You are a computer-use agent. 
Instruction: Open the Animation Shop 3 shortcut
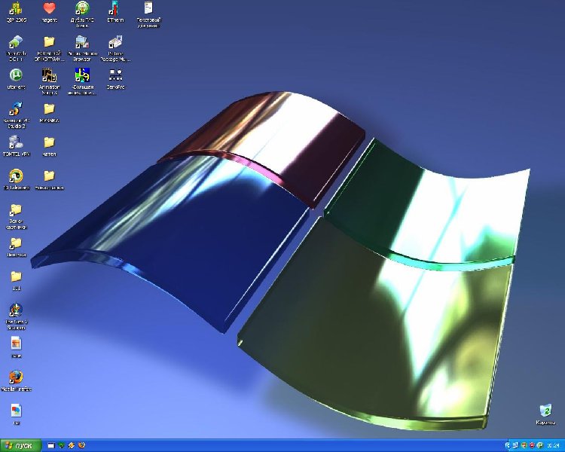click(50, 81)
